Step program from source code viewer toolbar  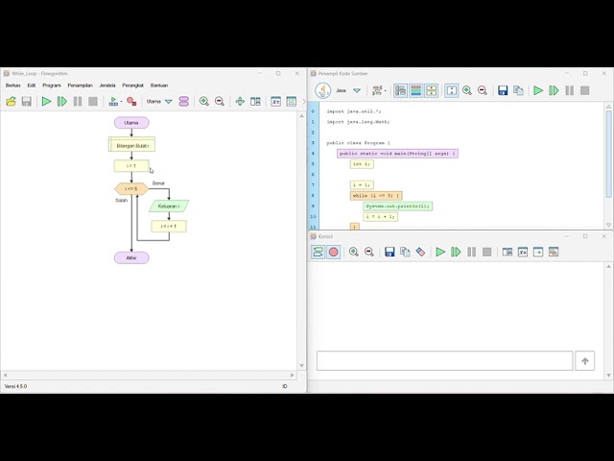click(x=554, y=90)
